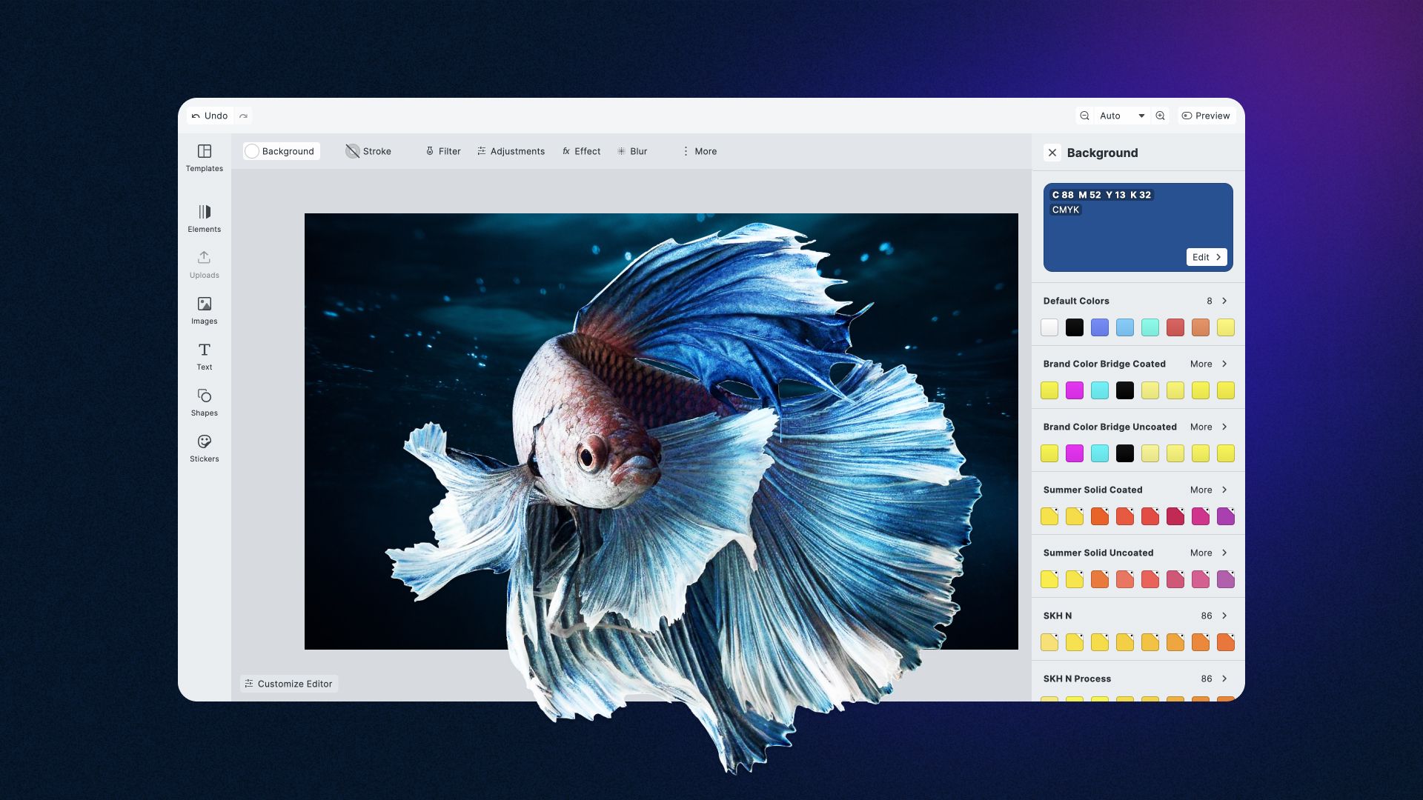The height and width of the screenshot is (800, 1423).
Task: Pick the mint green Default Colors swatch
Action: [1150, 327]
